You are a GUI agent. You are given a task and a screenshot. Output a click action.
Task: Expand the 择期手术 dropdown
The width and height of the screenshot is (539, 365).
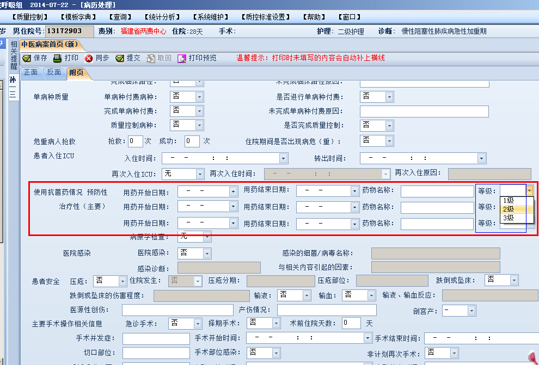point(276,323)
